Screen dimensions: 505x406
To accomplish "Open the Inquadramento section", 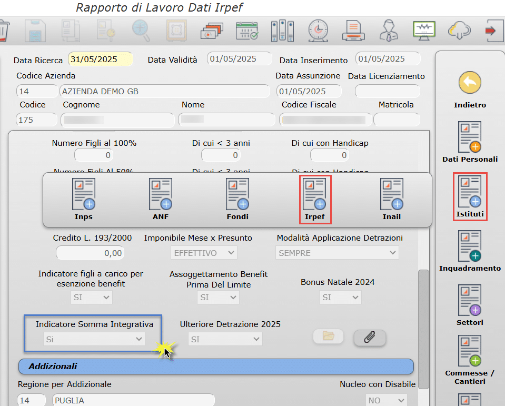I will 470,251.
